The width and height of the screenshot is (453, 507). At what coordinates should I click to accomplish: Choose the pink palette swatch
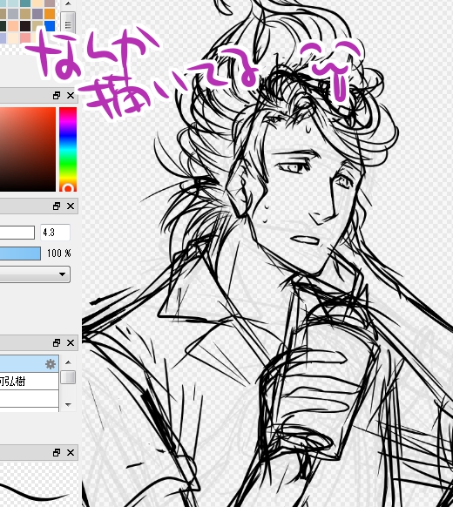25,37
